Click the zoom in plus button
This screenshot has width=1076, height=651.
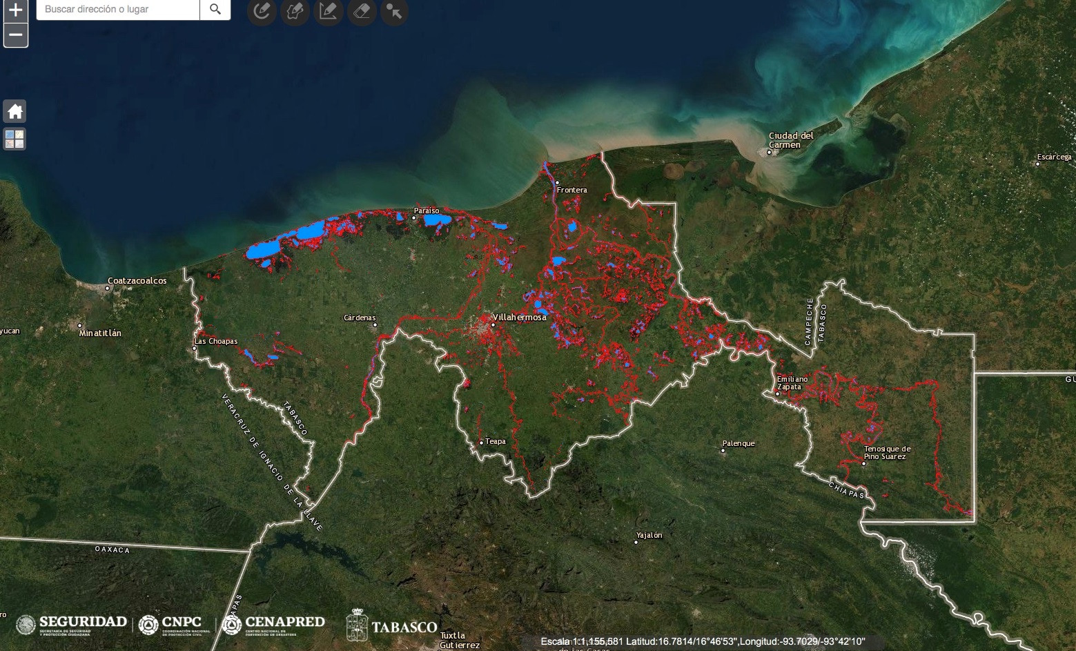point(15,10)
